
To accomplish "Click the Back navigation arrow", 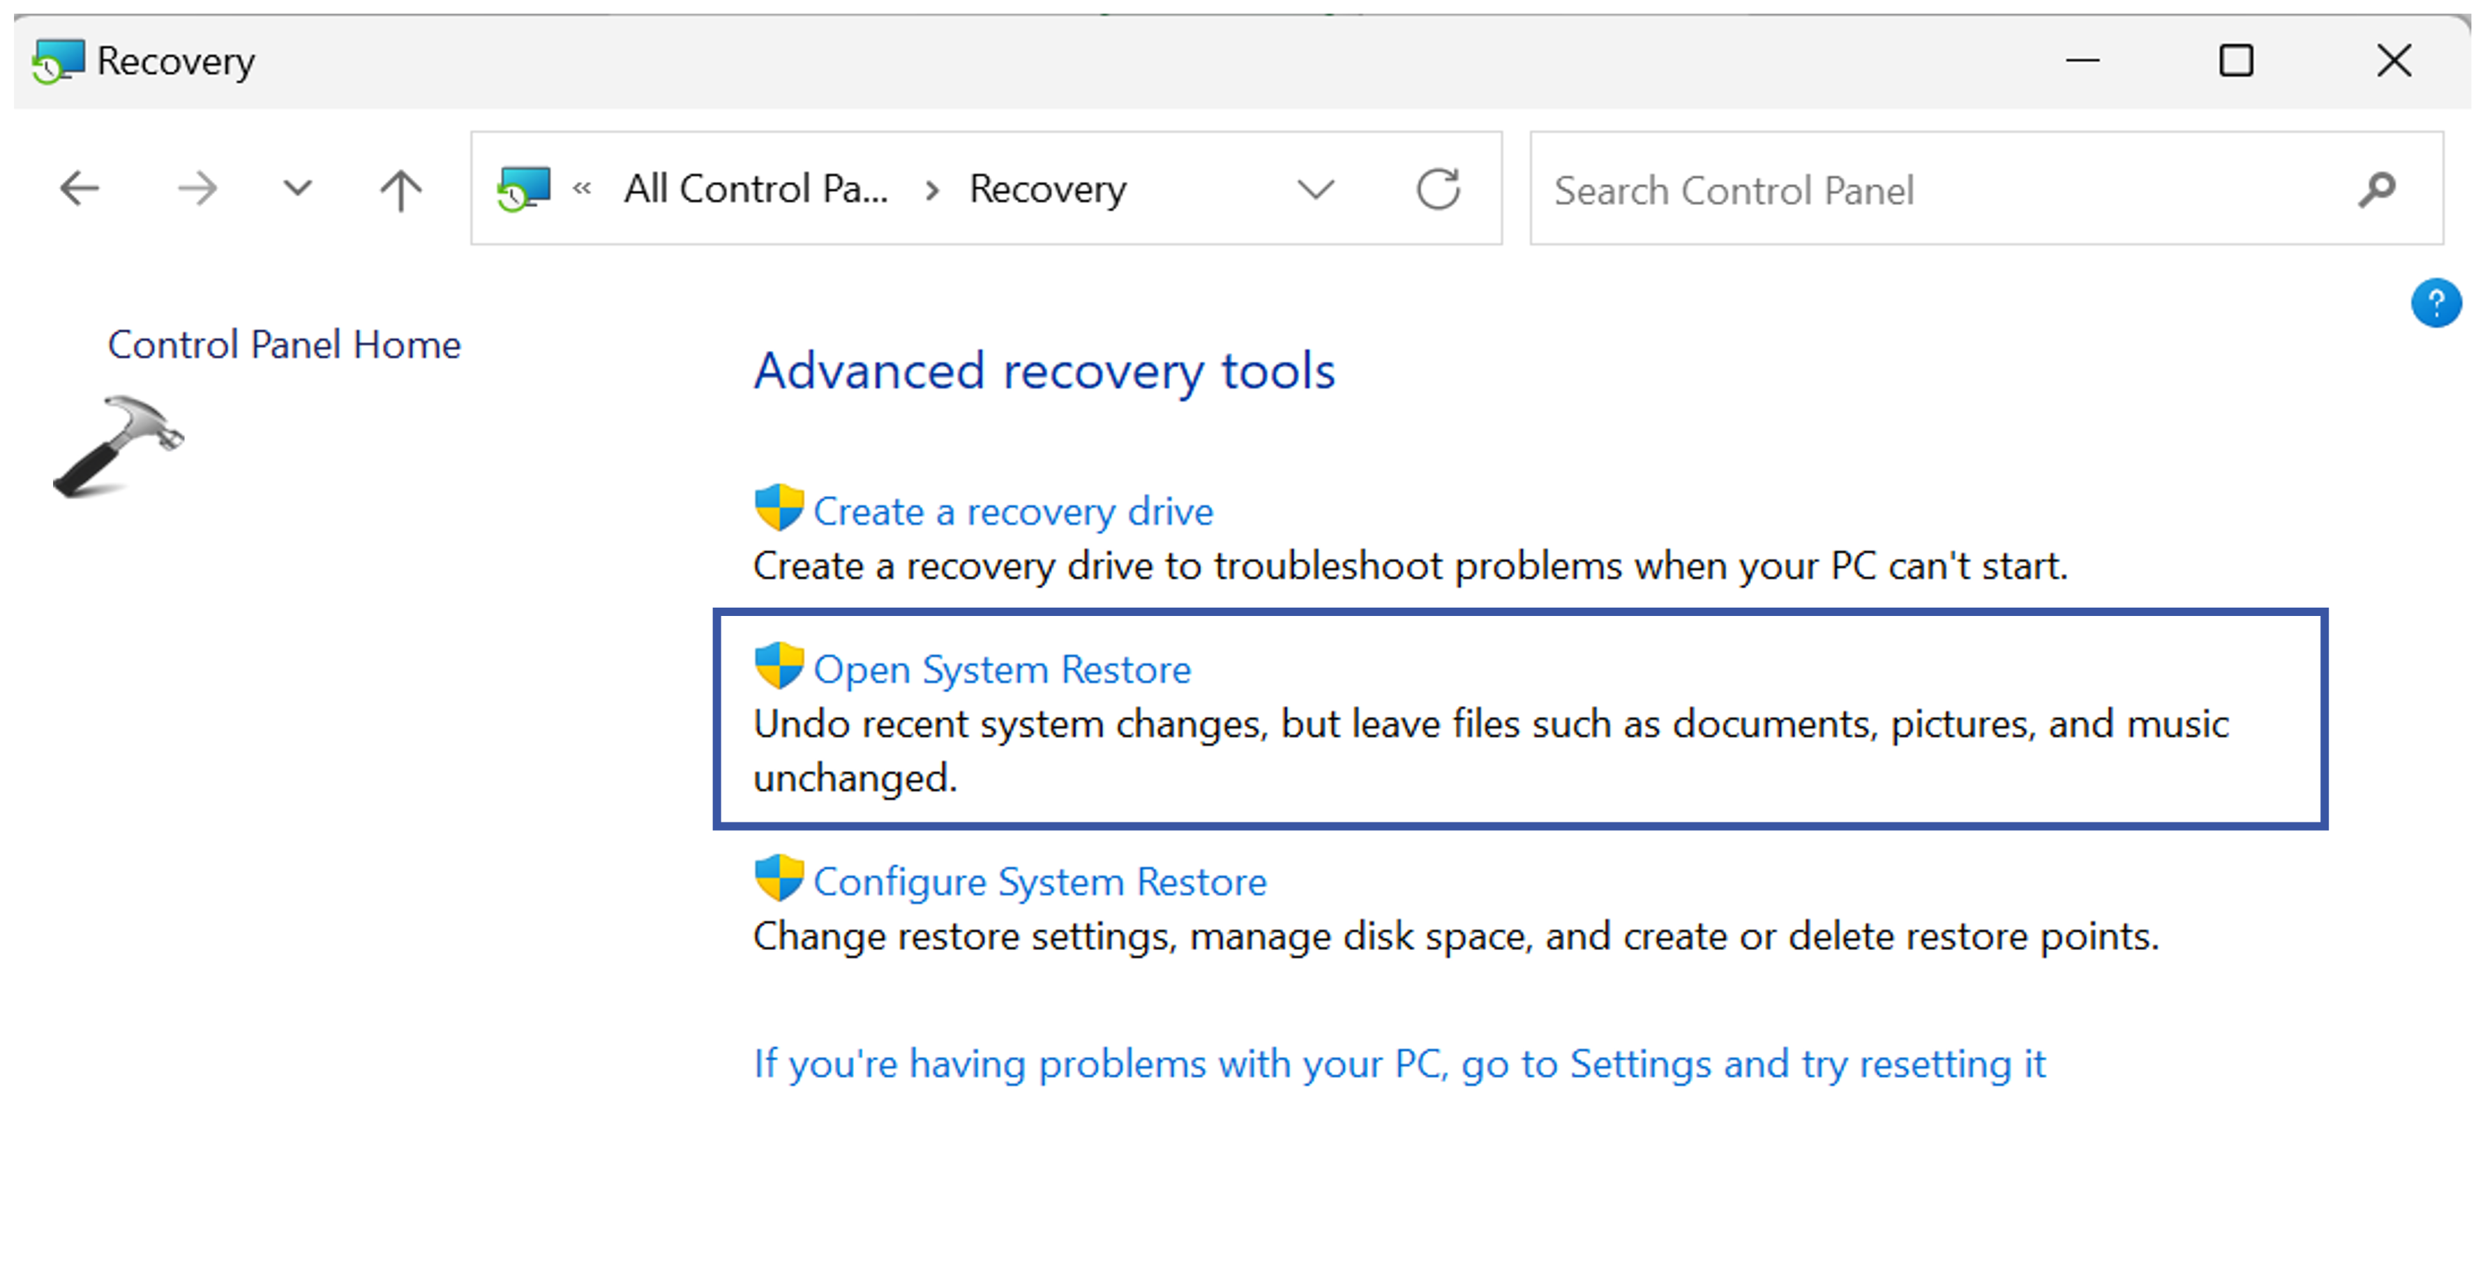I will click(x=79, y=188).
